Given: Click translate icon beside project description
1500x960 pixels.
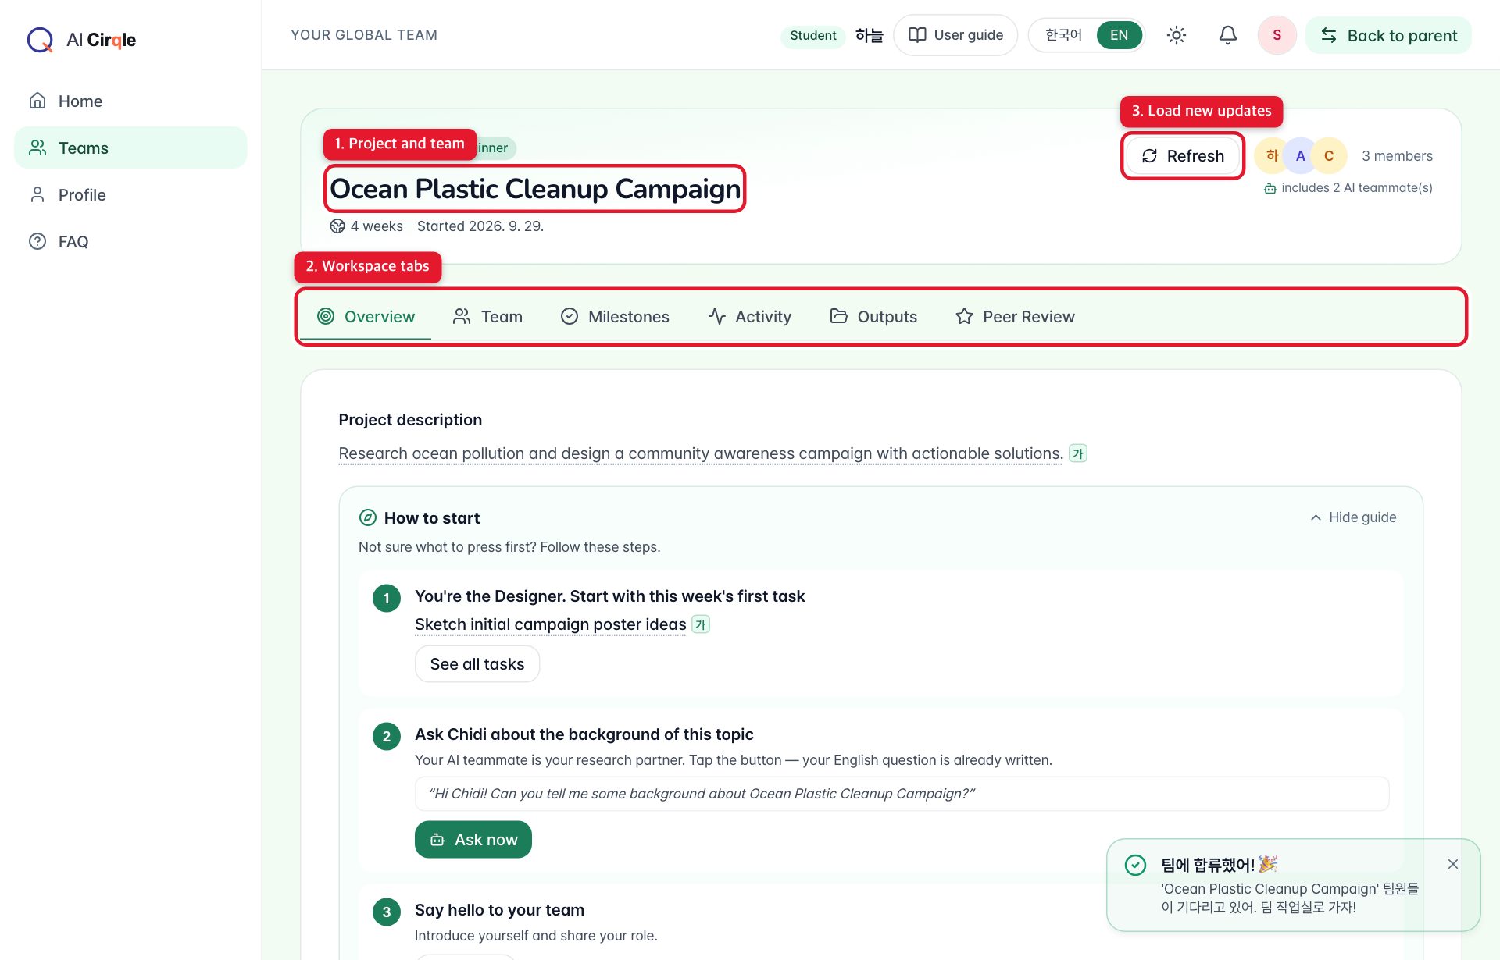Looking at the screenshot, I should (x=1077, y=453).
